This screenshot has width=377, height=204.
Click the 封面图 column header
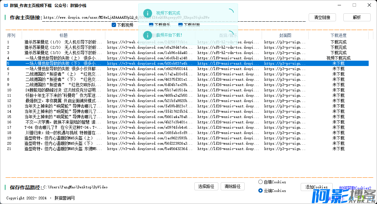[285, 35]
